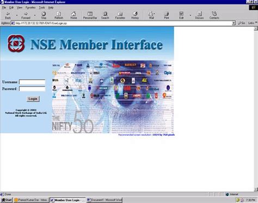The height and width of the screenshot is (203, 258).
Task: Go to the Home page icon
Action: coord(73,15)
